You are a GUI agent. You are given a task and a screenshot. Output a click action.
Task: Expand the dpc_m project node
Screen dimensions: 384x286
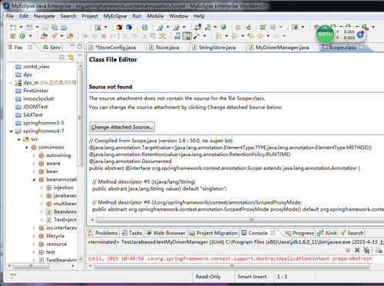11,83
